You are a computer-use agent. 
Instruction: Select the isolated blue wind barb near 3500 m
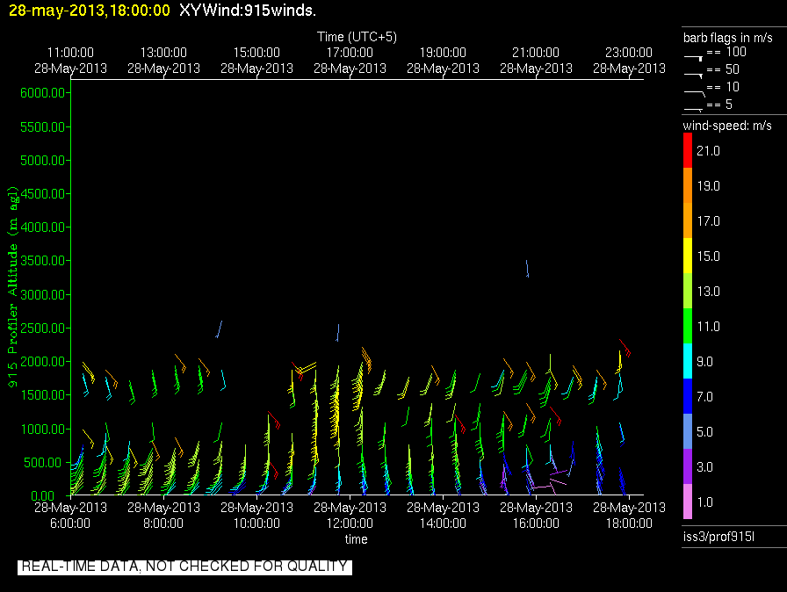[527, 268]
